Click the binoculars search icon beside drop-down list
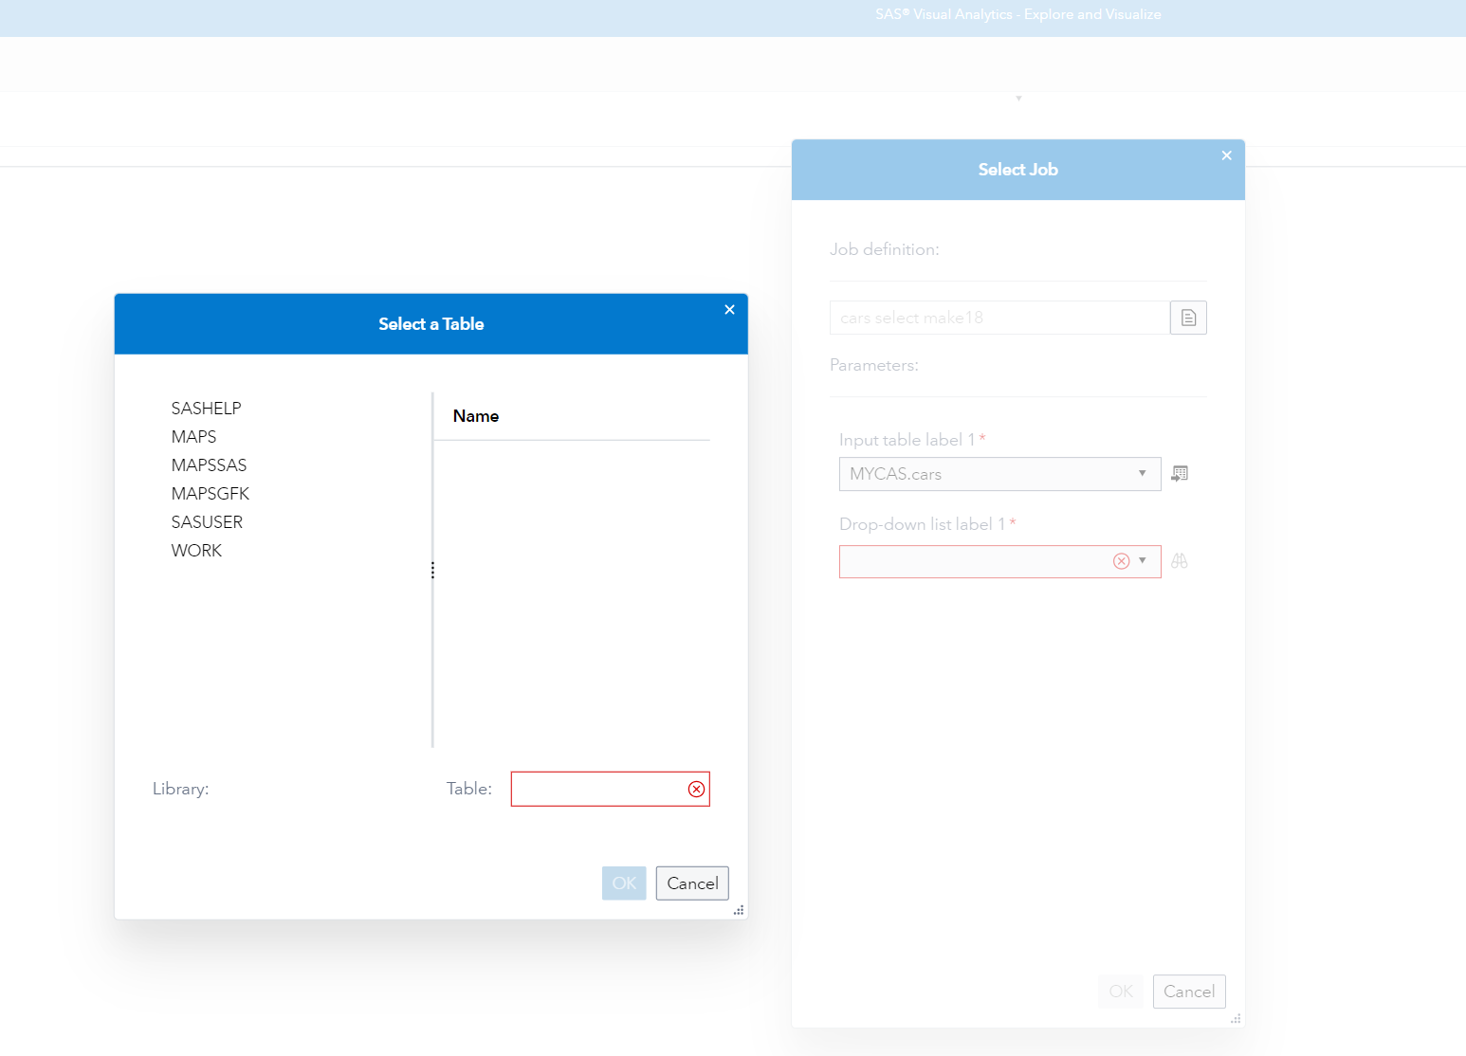 (1180, 561)
